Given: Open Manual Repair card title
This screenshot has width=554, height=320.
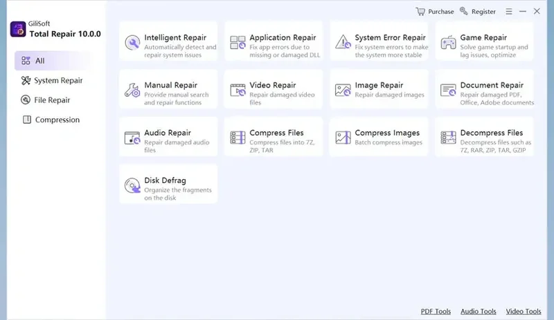Looking at the screenshot, I should click(170, 85).
